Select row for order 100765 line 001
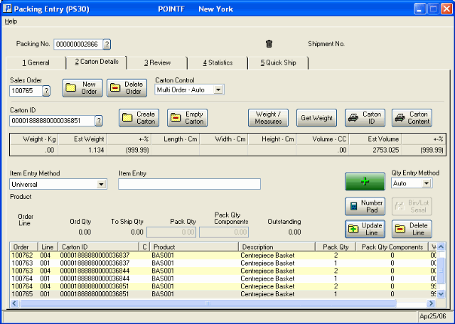455x324 pixels. coord(223,294)
